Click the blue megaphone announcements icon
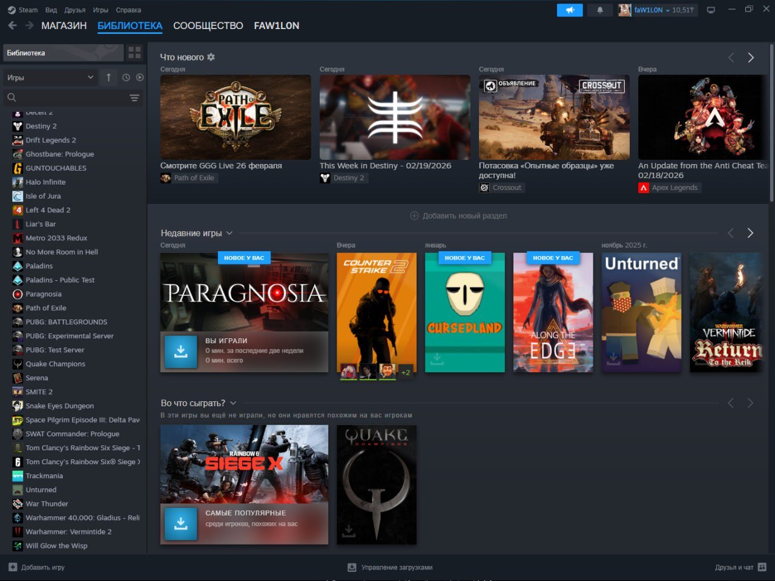 (x=569, y=10)
